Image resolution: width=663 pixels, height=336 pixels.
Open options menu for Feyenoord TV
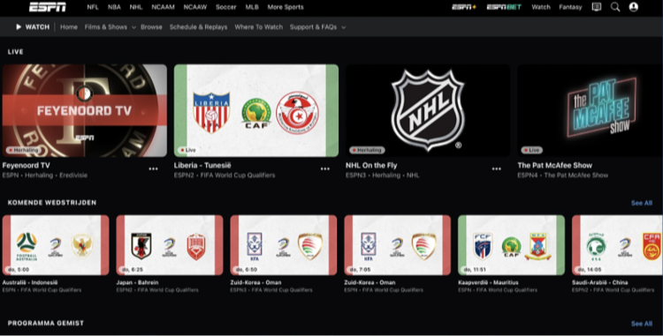(x=153, y=168)
